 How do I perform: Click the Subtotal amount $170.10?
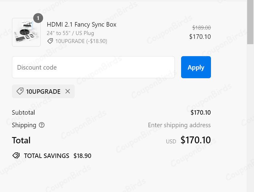coord(201,113)
